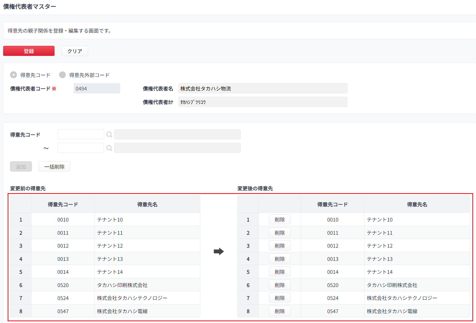Focus the 債権代表者コード field showing 0494
The width and height of the screenshot is (476, 323).
(97, 88)
